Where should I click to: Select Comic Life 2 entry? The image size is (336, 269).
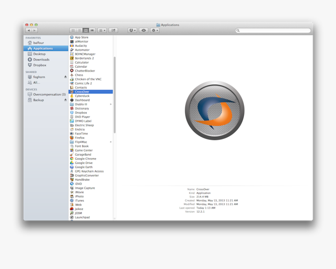click(x=91, y=83)
